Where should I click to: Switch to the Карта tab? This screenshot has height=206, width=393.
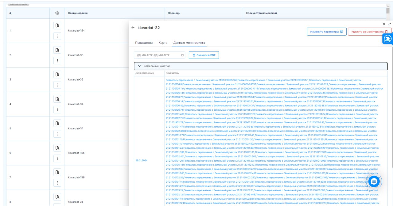pyautogui.click(x=163, y=43)
